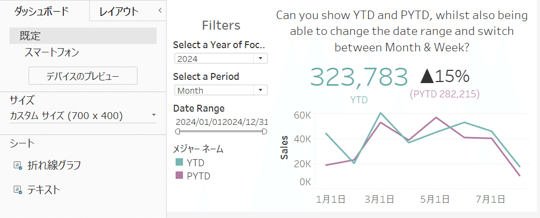Image resolution: width=540 pixels, height=218 pixels.
Task: Open the レイアウト tab
Action: click(x=119, y=11)
